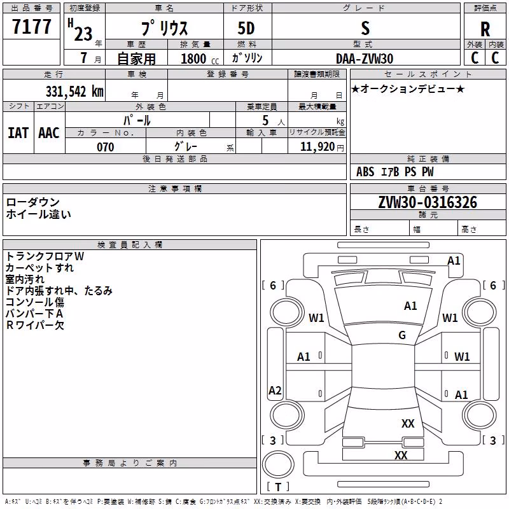The width and height of the screenshot is (509, 509).
Task: Click the model code DAA-ZVW30
Action: [365, 59]
